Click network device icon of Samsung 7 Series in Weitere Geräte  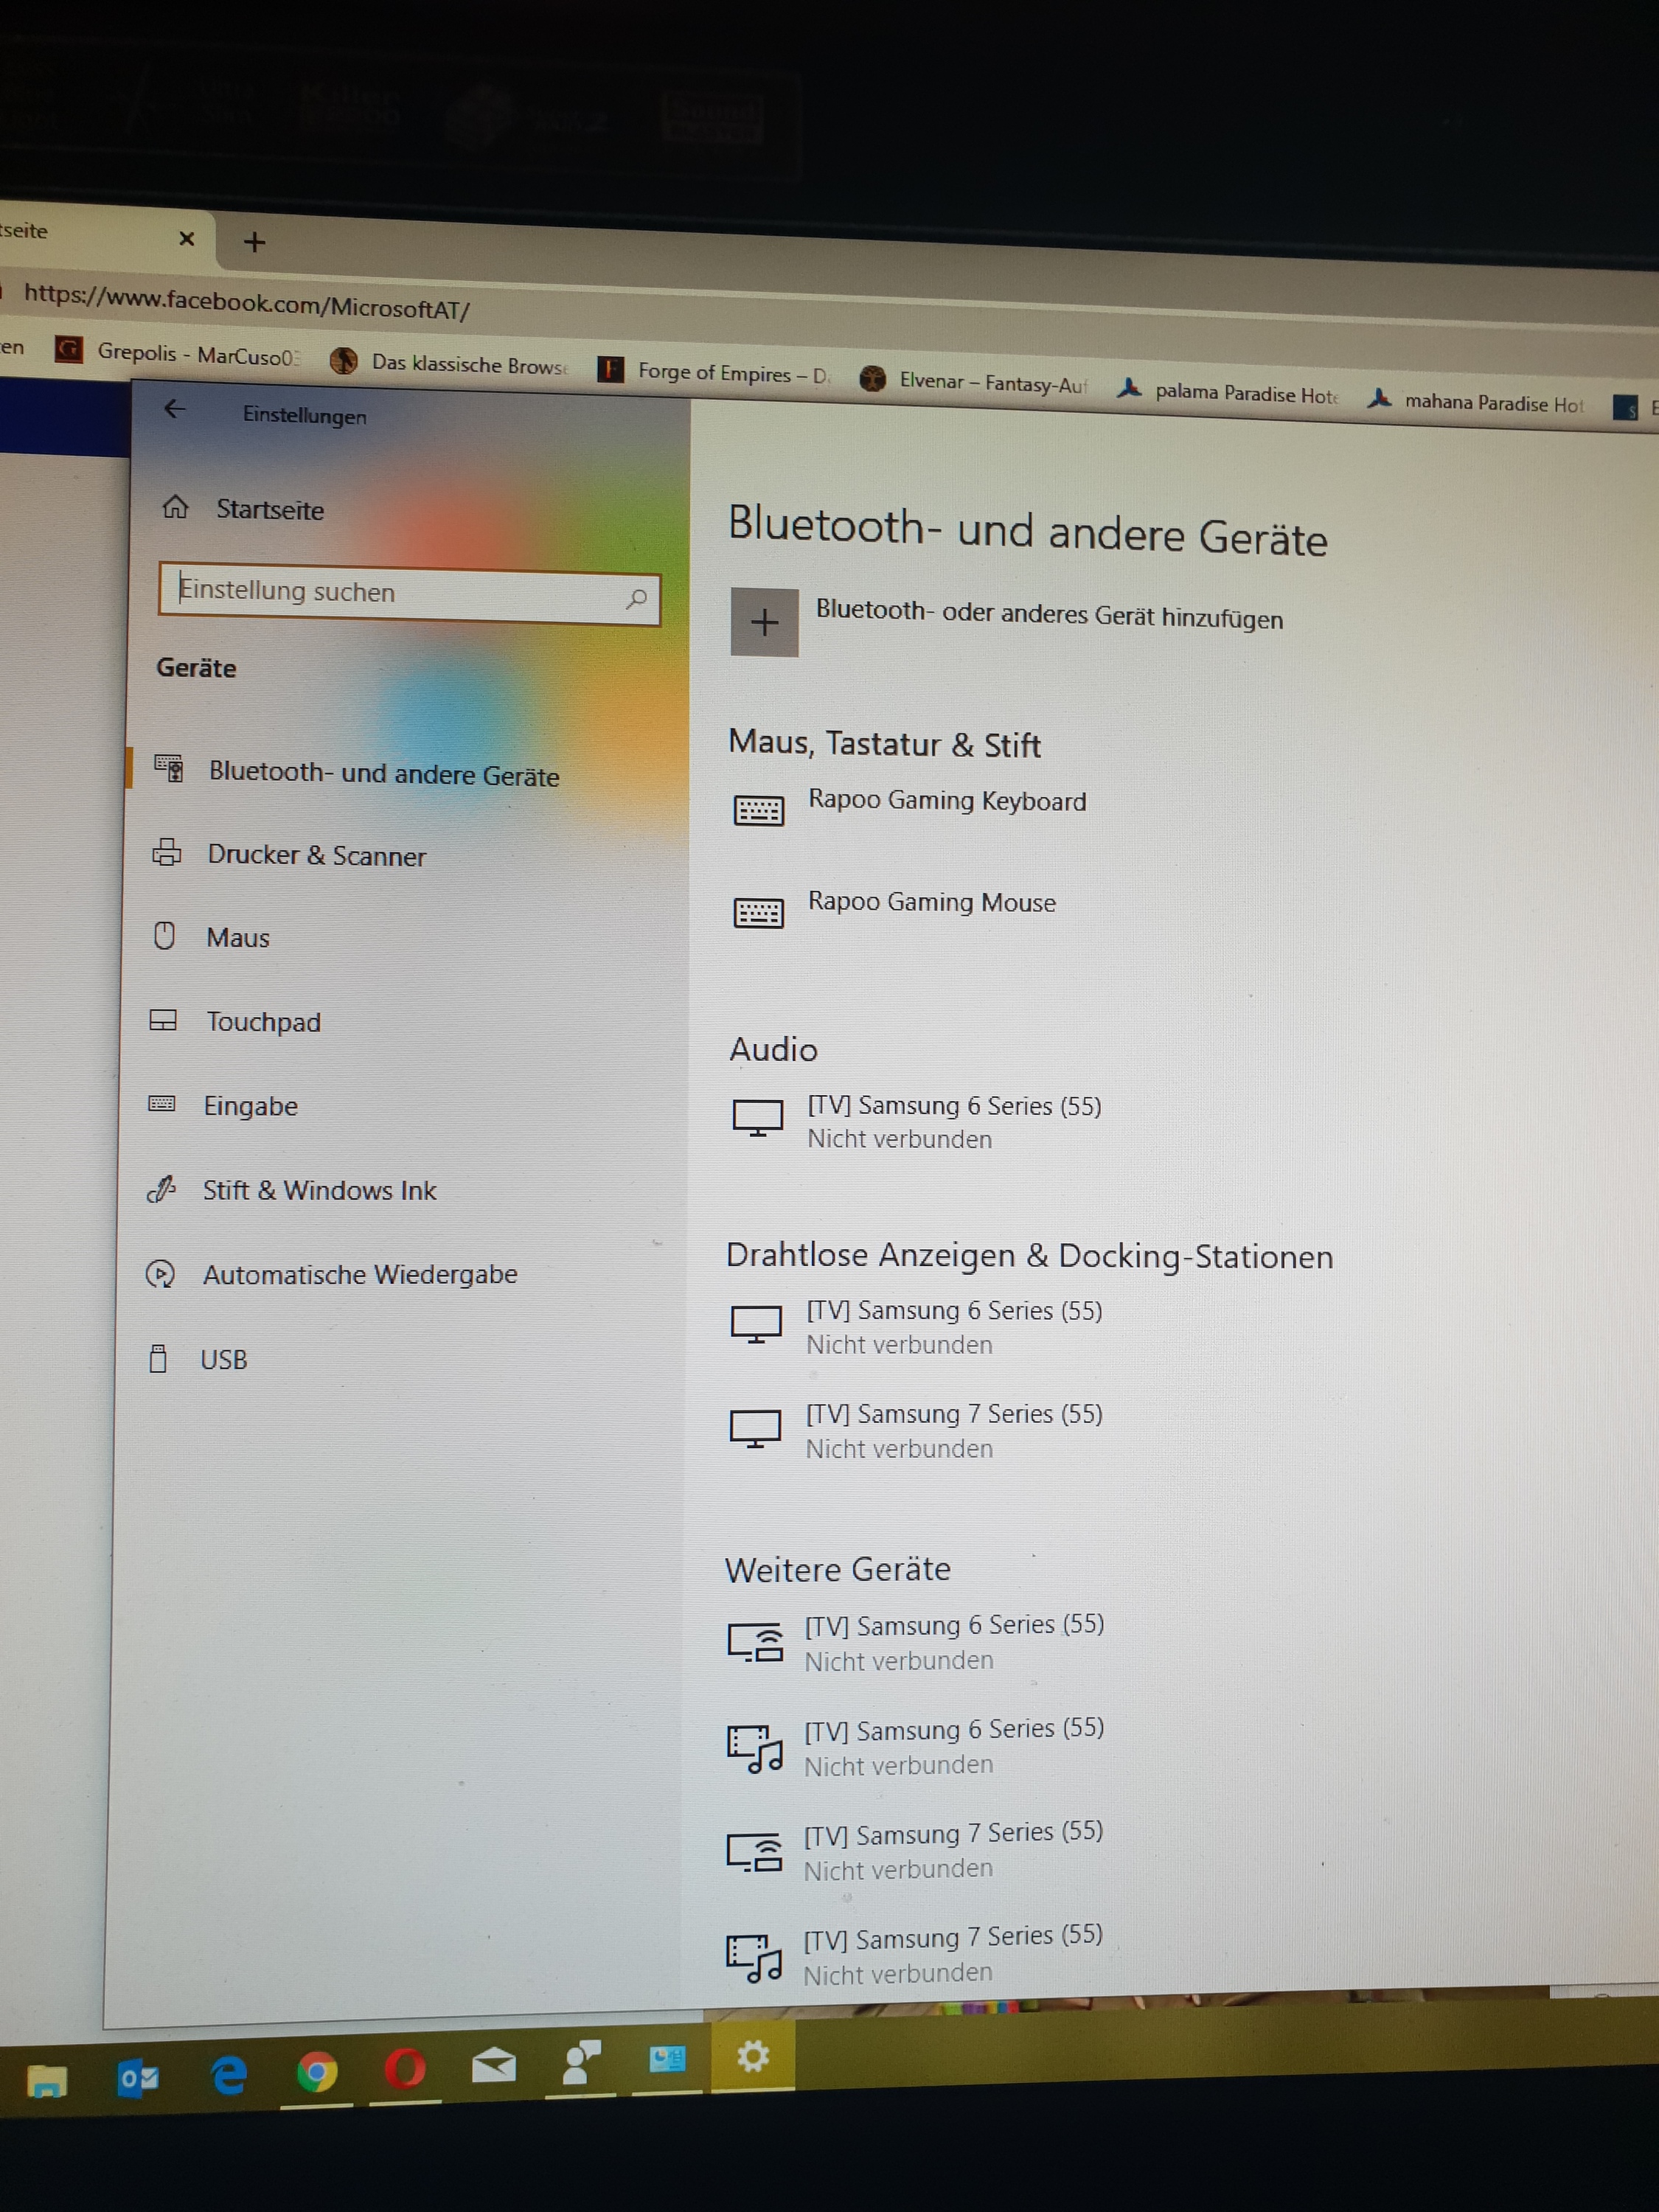tap(753, 1852)
